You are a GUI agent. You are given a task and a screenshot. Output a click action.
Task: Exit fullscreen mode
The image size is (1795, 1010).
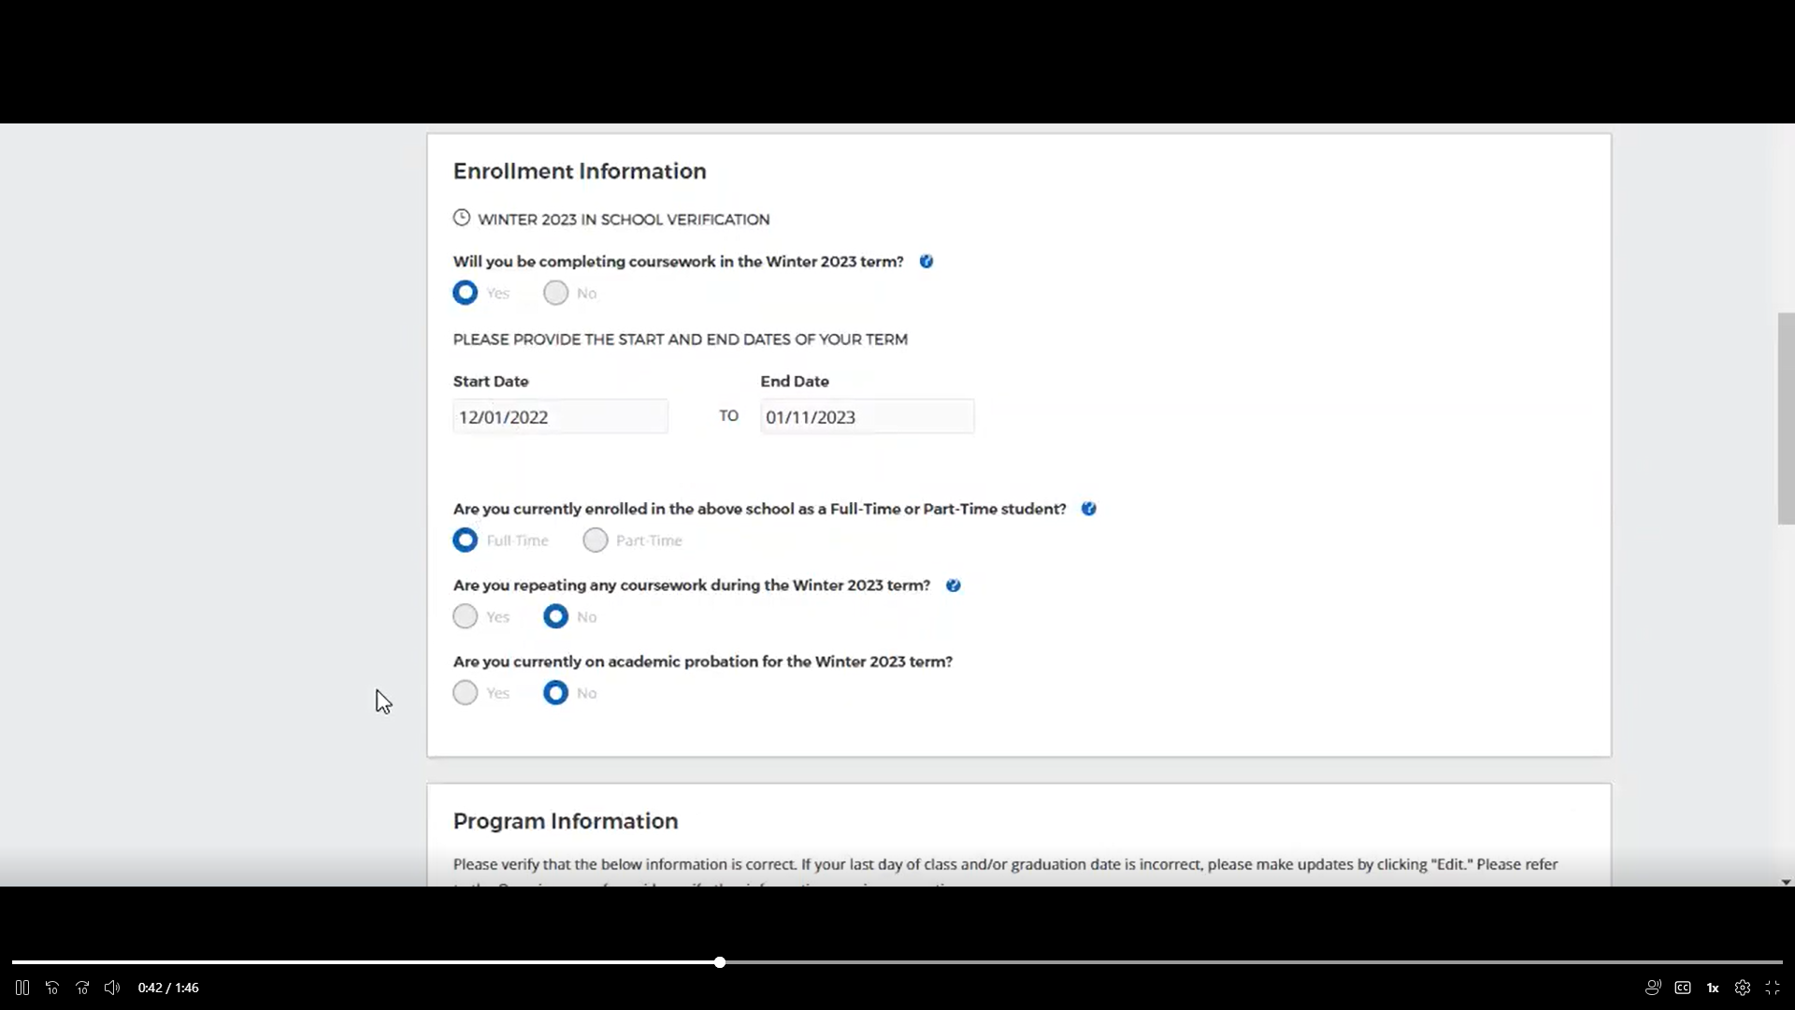coord(1773,988)
